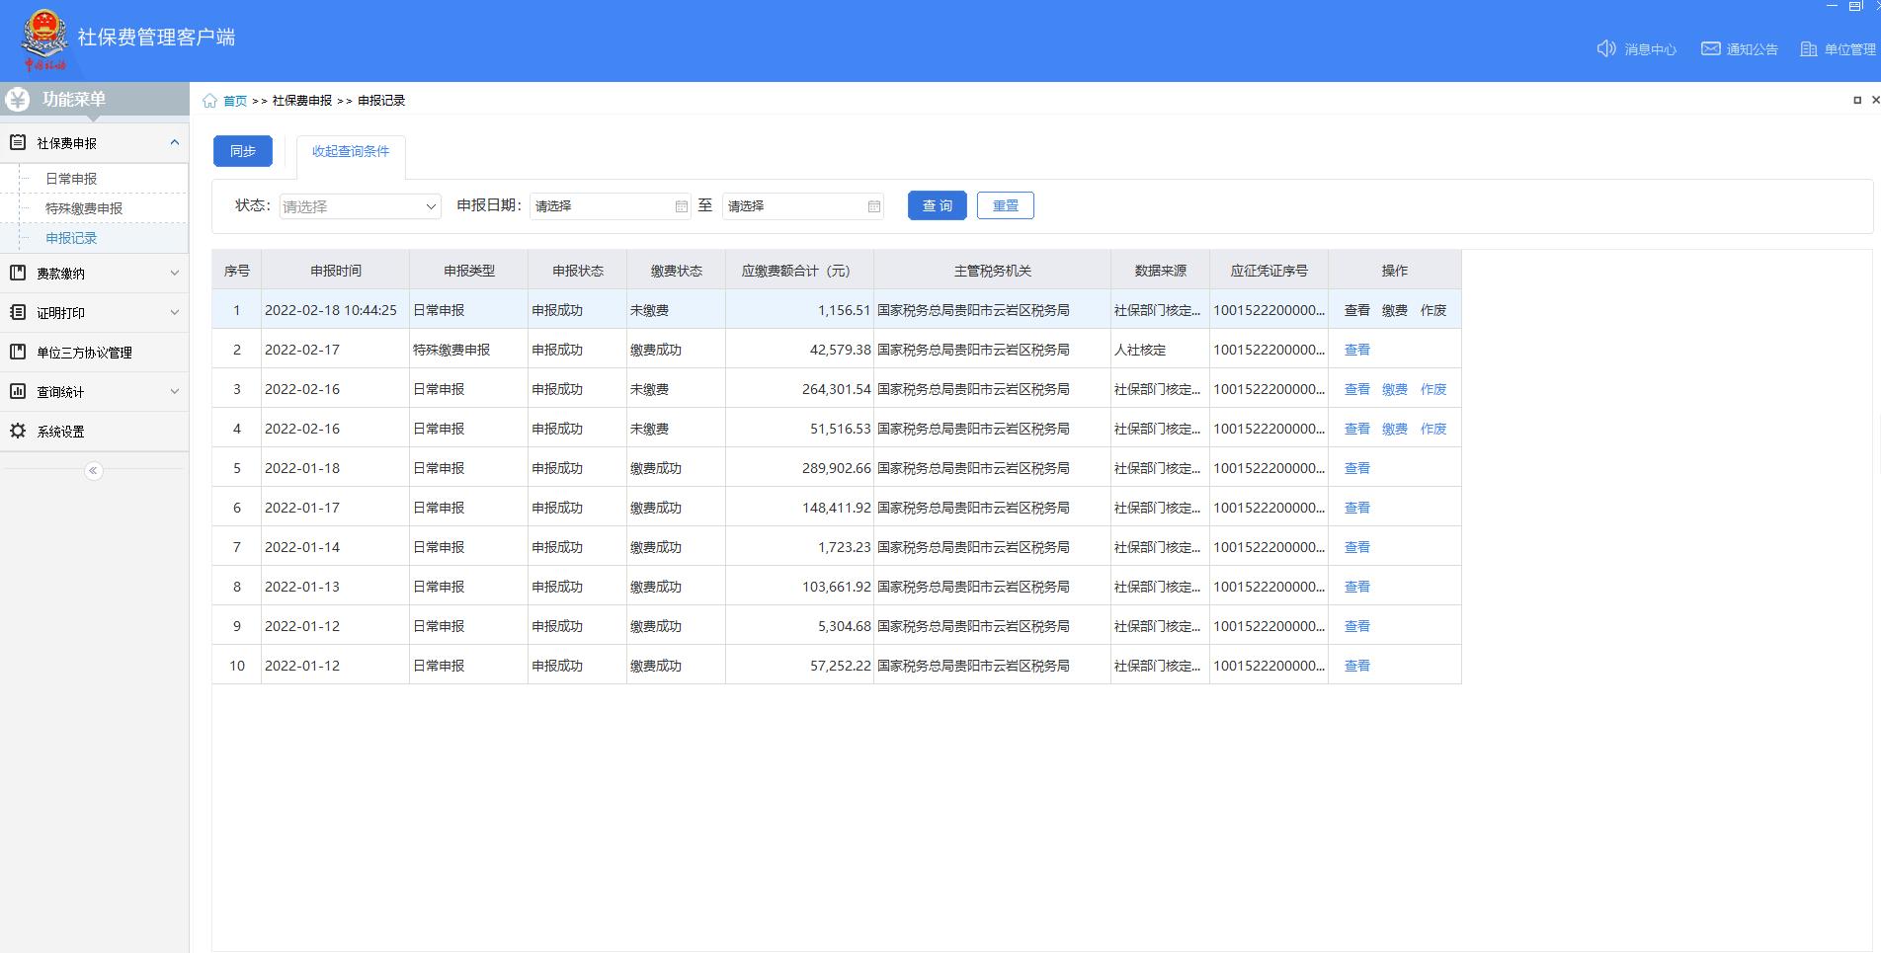Image resolution: width=1881 pixels, height=953 pixels.
Task: Open the 状态 dropdown selector
Action: (361, 206)
